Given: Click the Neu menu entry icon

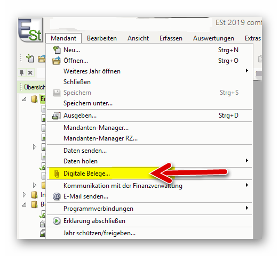Looking at the screenshot, I should coord(57,50).
